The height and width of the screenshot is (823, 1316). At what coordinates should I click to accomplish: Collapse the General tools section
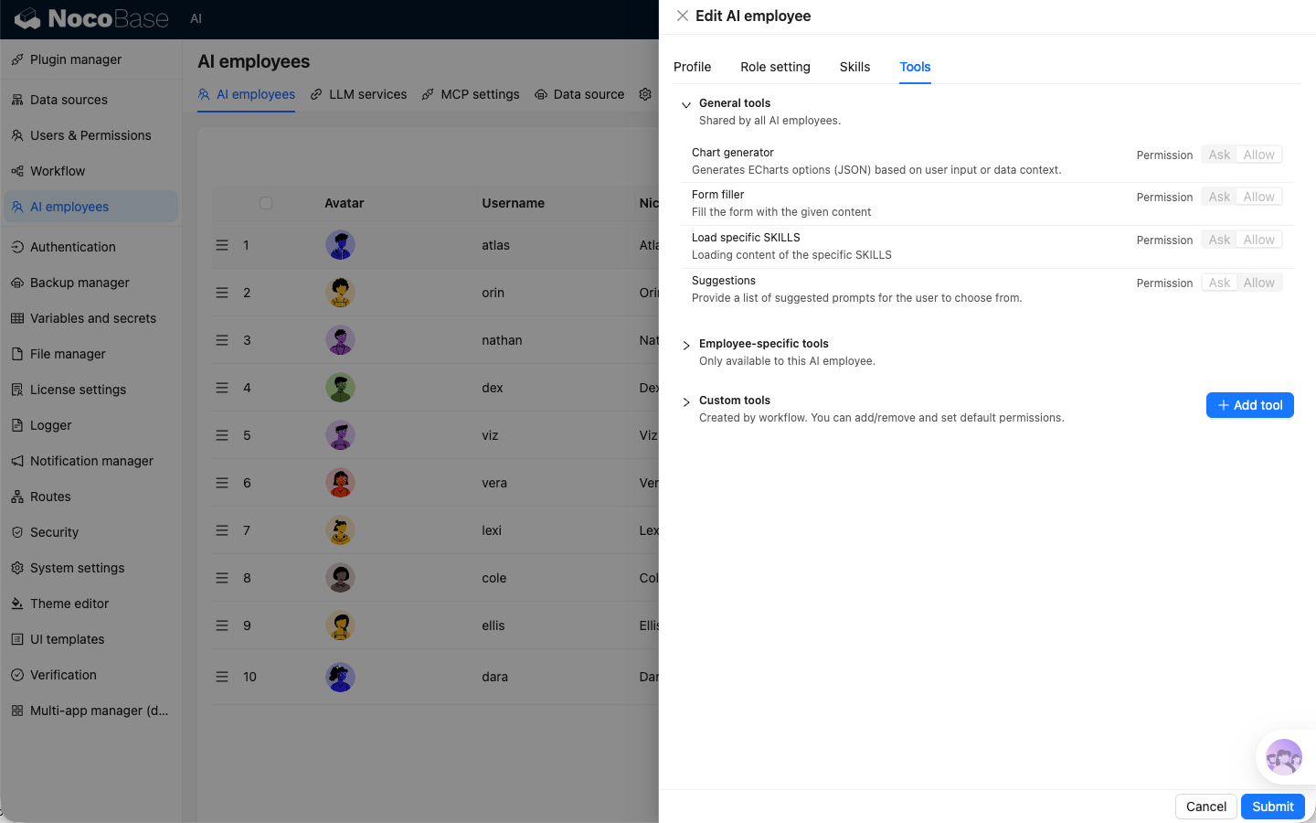(x=686, y=104)
